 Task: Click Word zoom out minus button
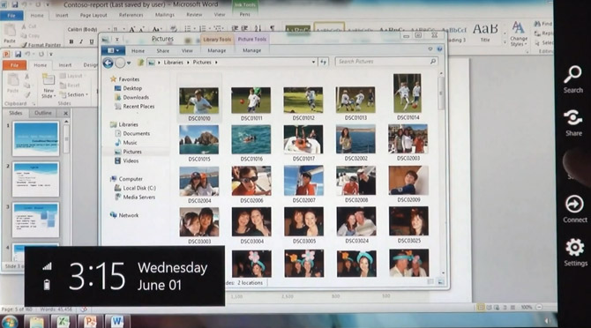(539, 308)
